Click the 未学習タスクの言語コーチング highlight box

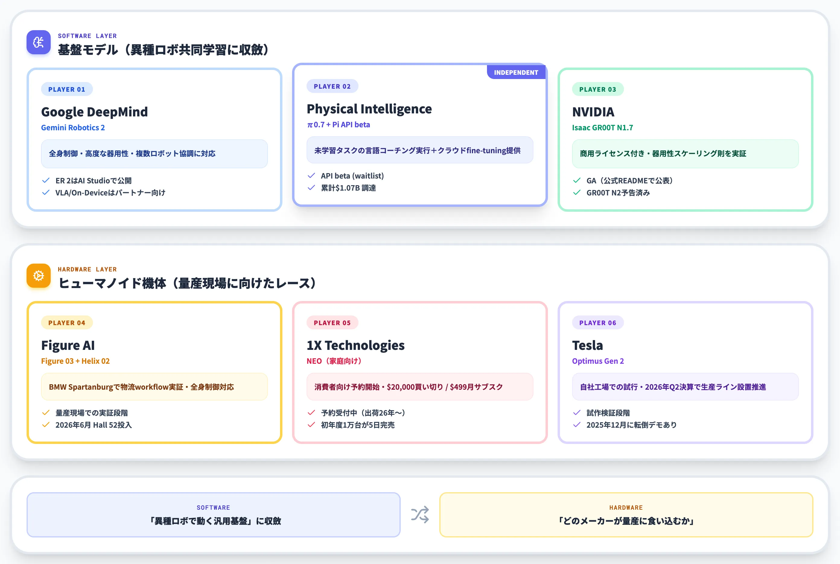click(x=420, y=150)
